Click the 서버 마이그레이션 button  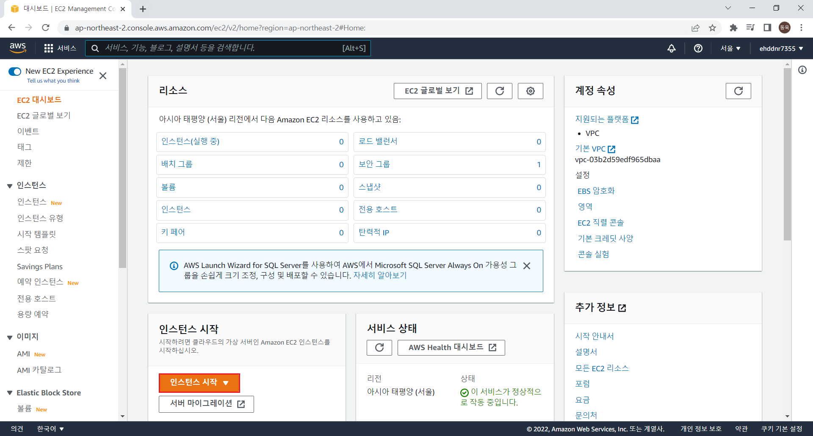(x=206, y=404)
